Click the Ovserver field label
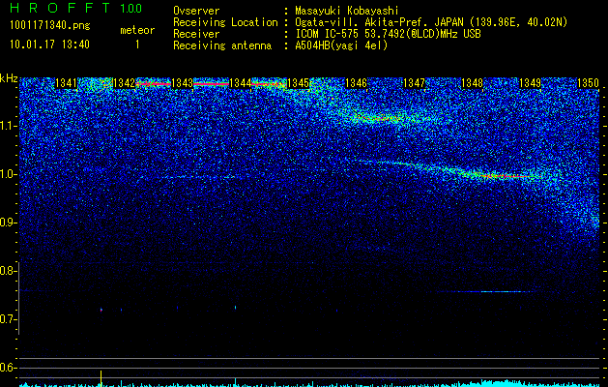Screen dimensions: 608x387 tap(196, 11)
